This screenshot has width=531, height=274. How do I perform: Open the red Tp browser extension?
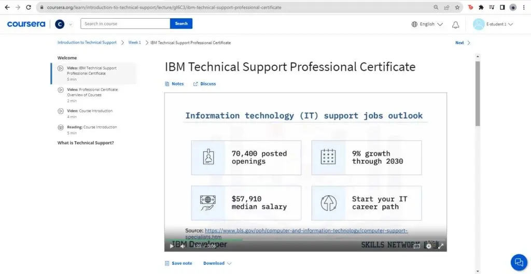pyautogui.click(x=470, y=7)
